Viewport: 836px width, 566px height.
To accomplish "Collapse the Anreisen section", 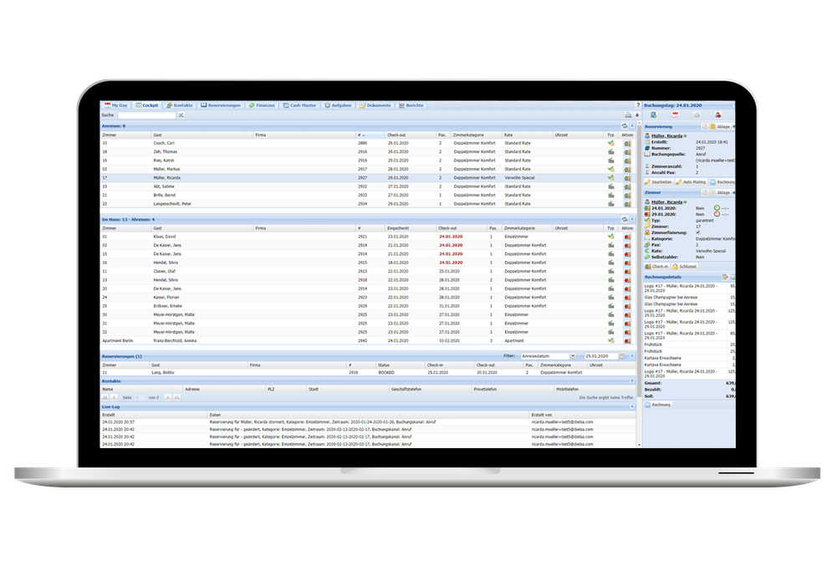I will 632,126.
